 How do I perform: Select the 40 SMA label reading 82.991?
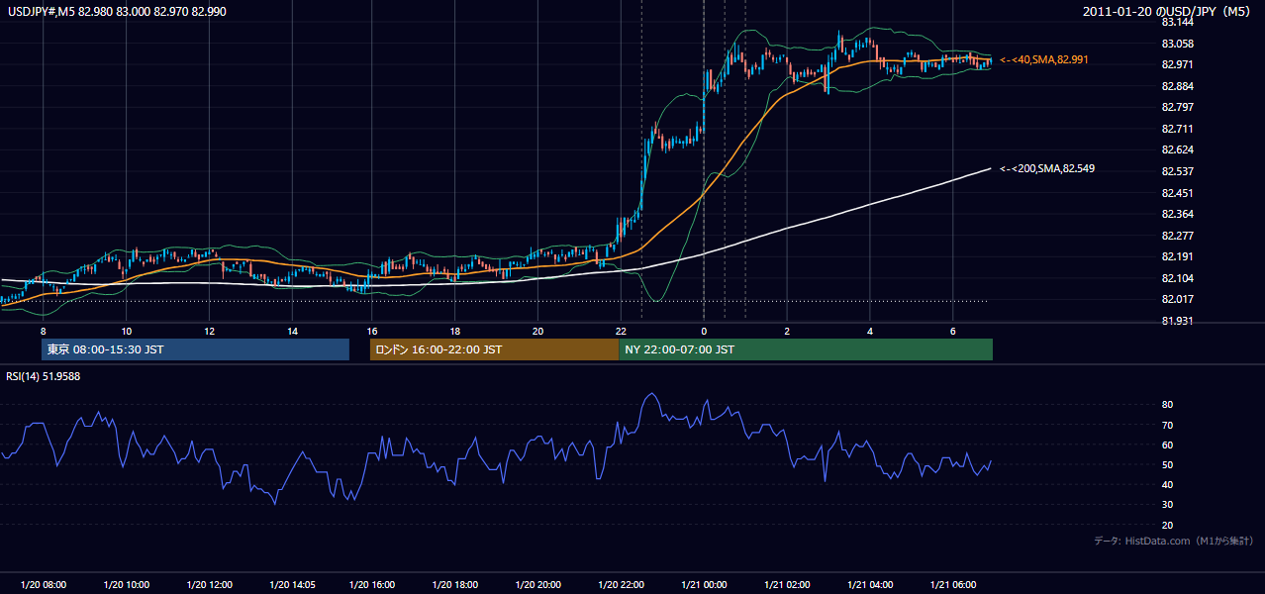click(1044, 59)
